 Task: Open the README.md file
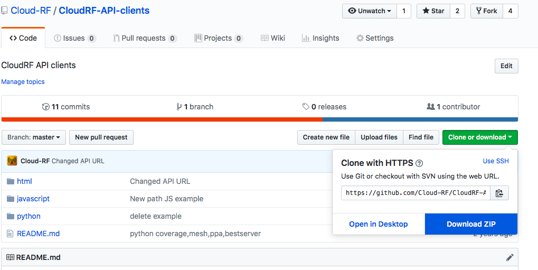coord(39,234)
